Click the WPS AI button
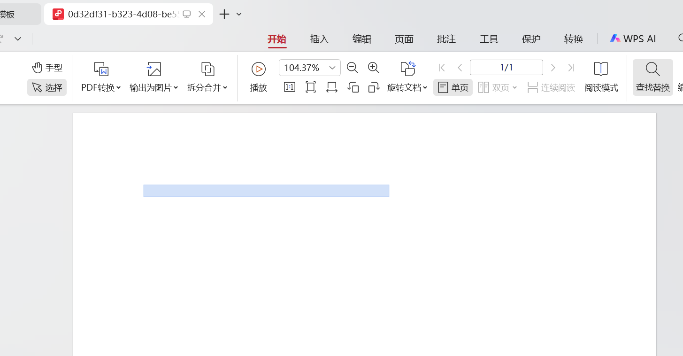Screen dimensions: 683x356 [x=633, y=39]
